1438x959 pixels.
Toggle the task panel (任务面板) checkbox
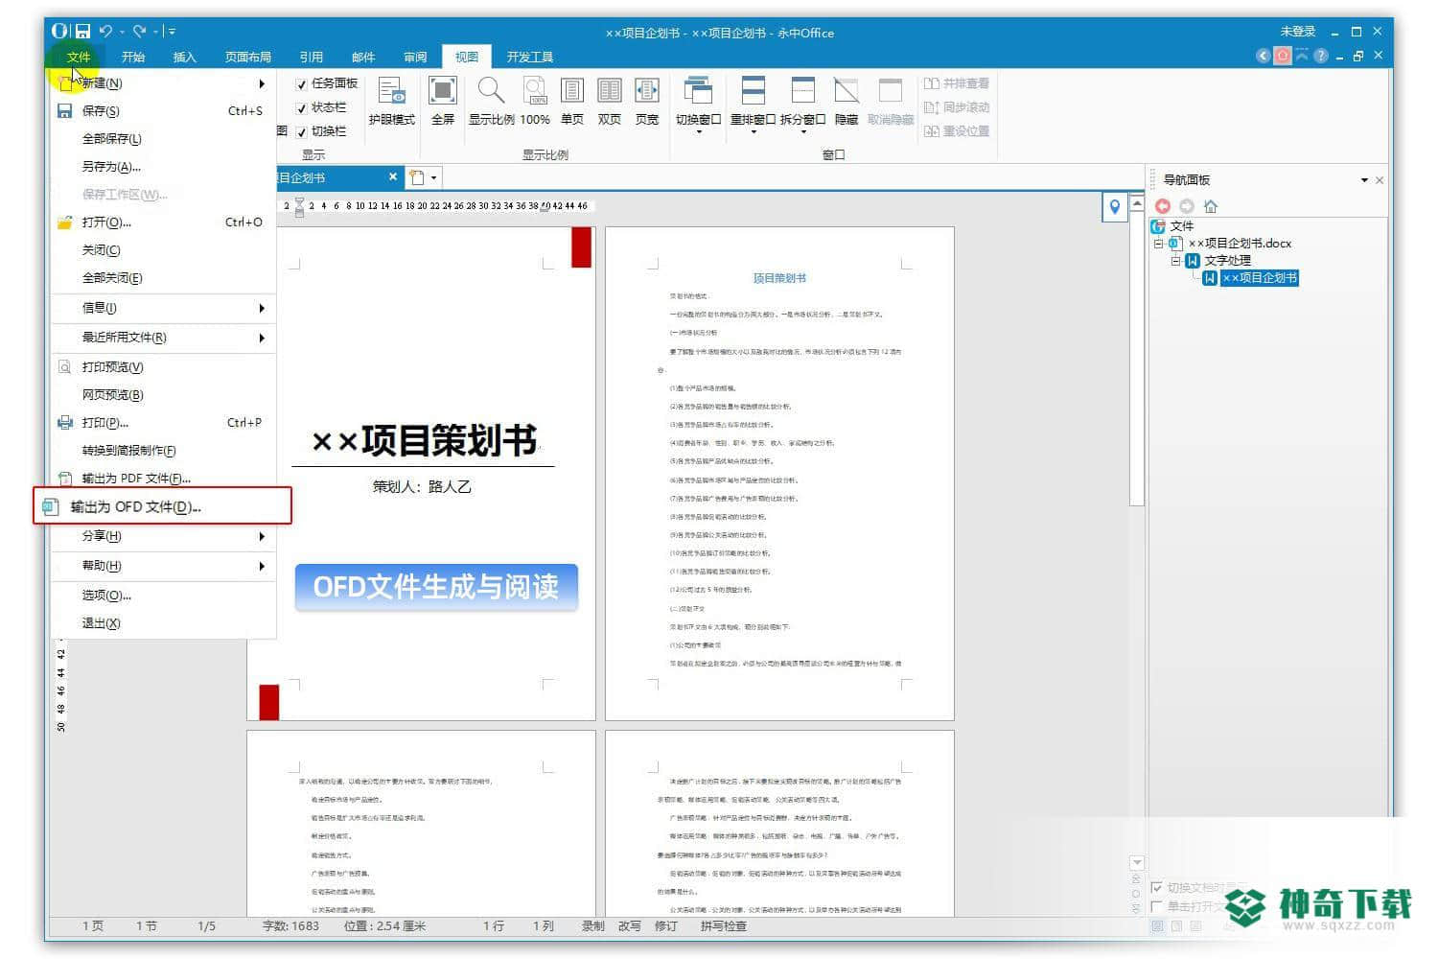tap(302, 84)
